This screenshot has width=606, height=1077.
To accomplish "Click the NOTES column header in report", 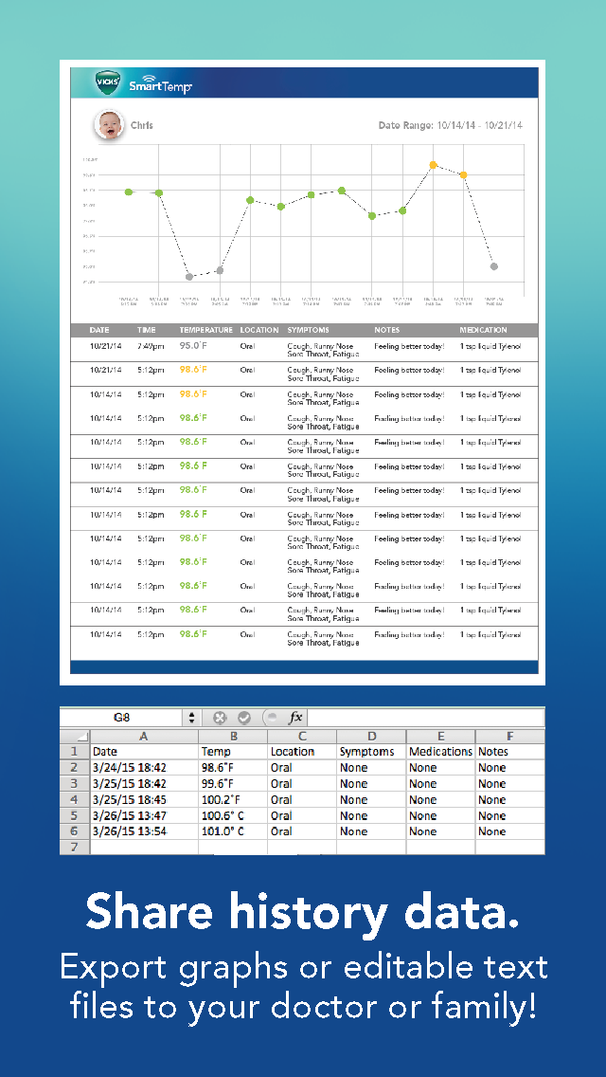I will pos(387,330).
